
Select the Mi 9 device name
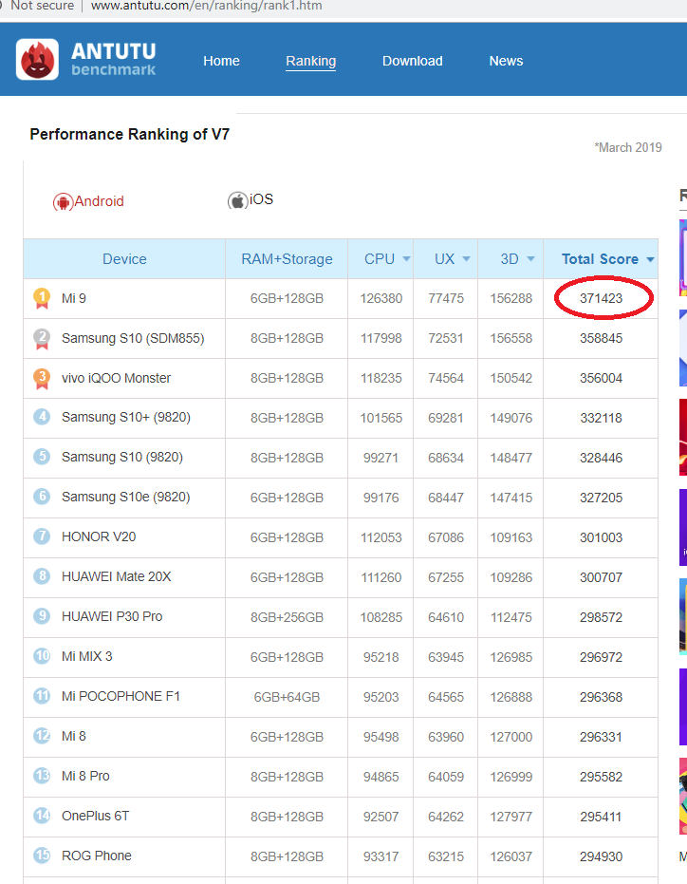point(74,298)
